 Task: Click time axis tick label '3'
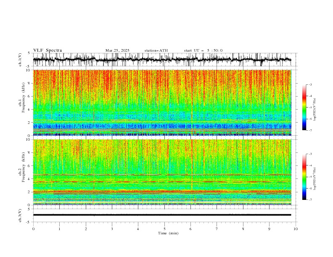(112, 229)
